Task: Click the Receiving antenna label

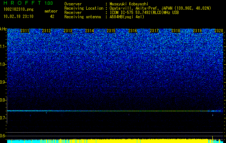Action: point(83,17)
